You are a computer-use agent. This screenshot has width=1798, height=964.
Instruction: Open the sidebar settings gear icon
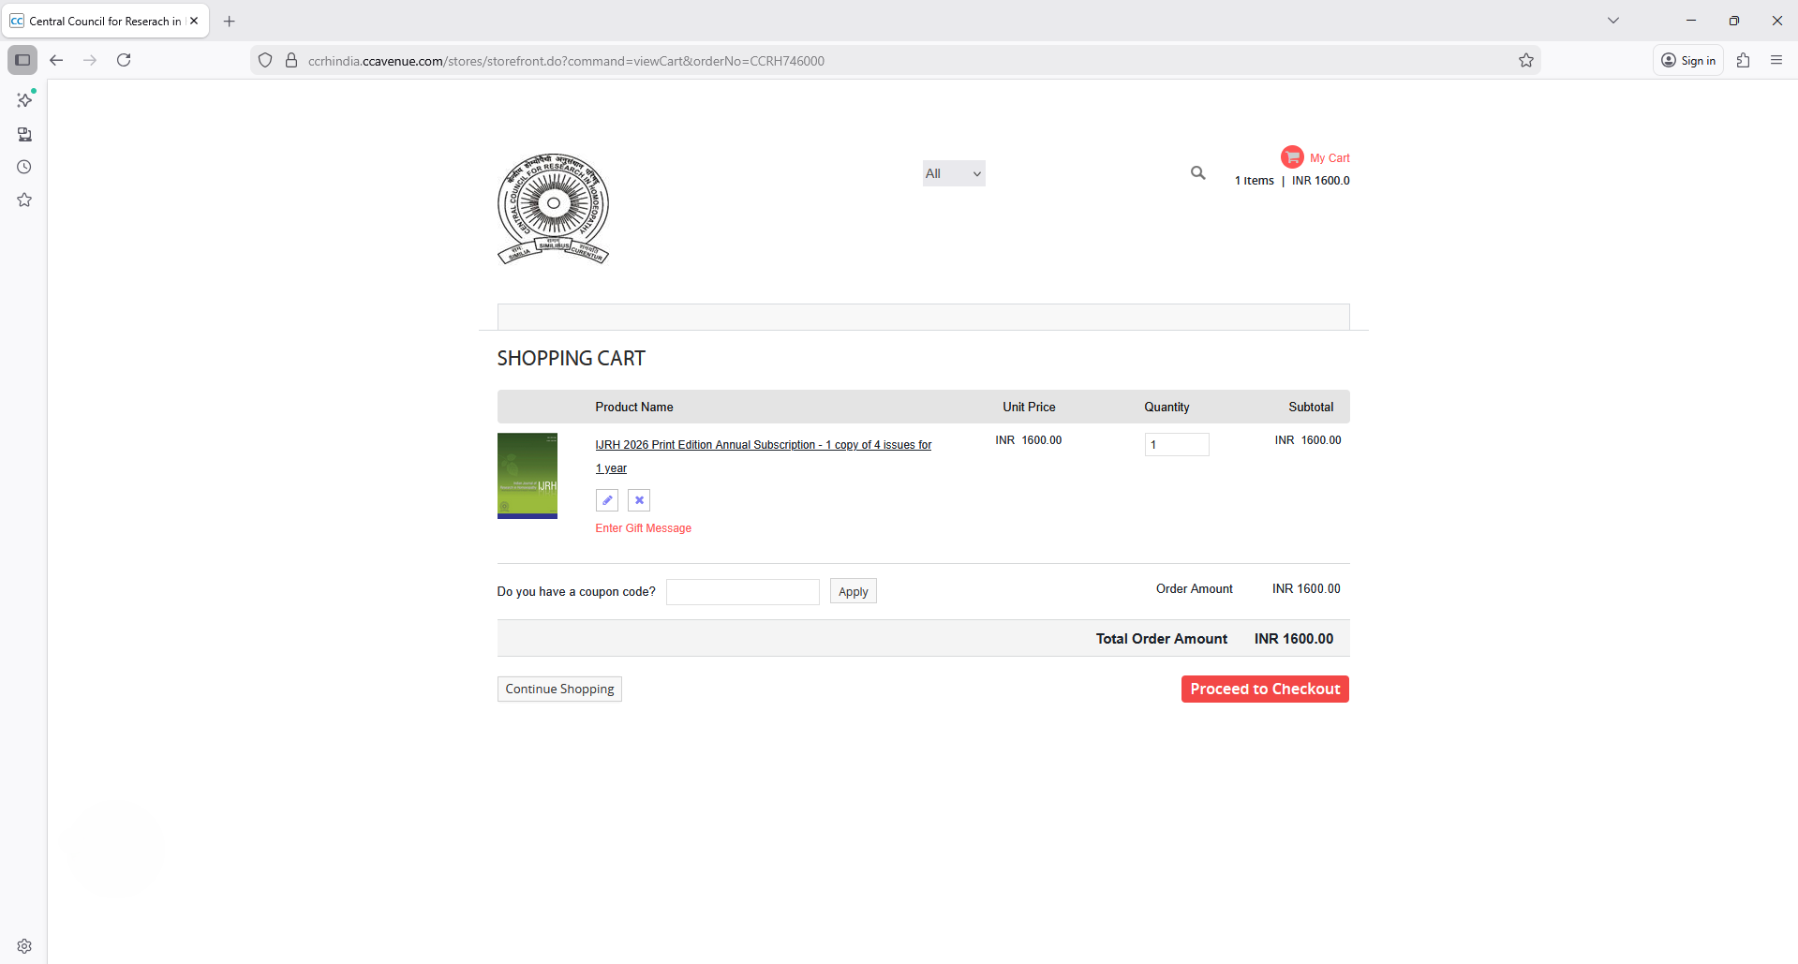pos(24,946)
